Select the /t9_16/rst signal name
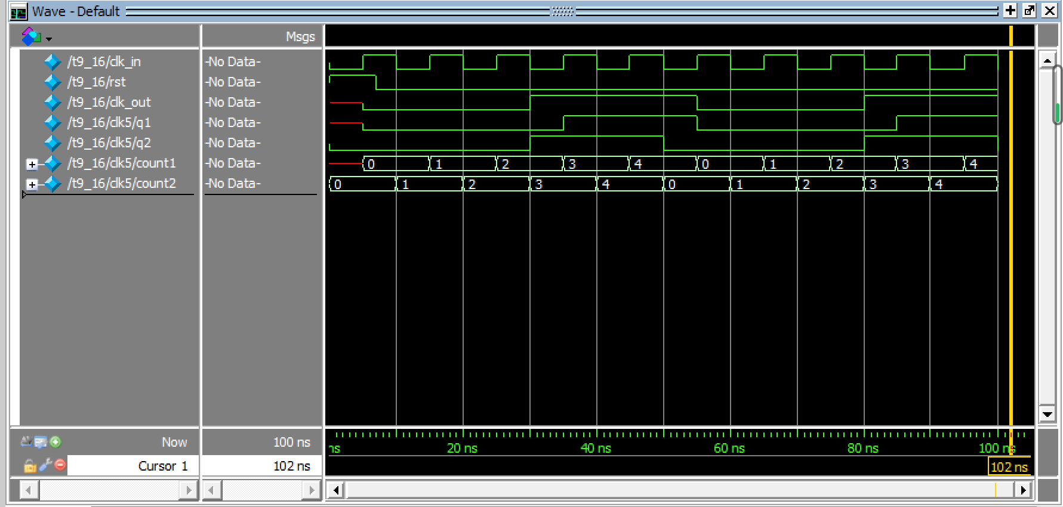The height and width of the screenshot is (507, 1063). (97, 82)
